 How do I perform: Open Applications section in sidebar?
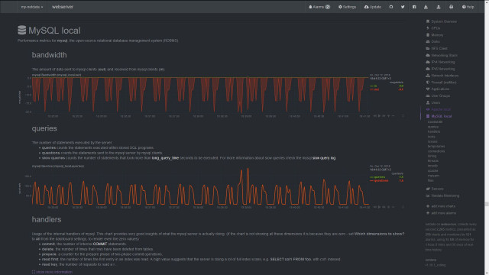click(440, 89)
